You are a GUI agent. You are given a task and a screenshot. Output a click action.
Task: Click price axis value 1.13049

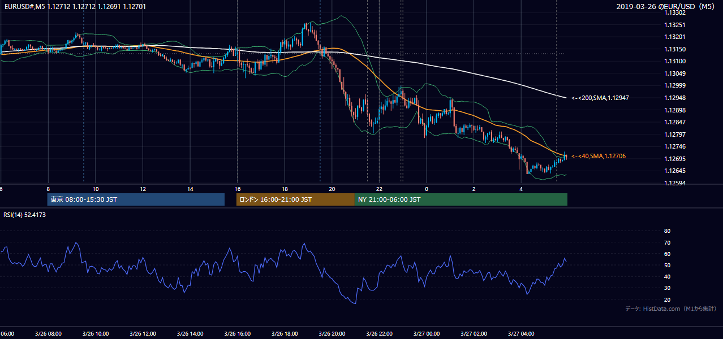tap(674, 73)
